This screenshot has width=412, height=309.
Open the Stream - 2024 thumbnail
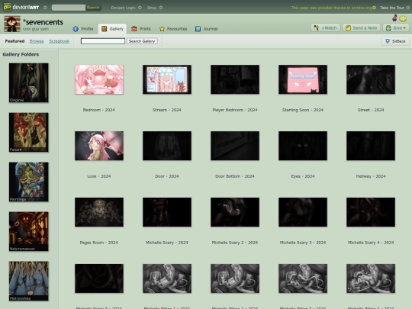[167, 79]
